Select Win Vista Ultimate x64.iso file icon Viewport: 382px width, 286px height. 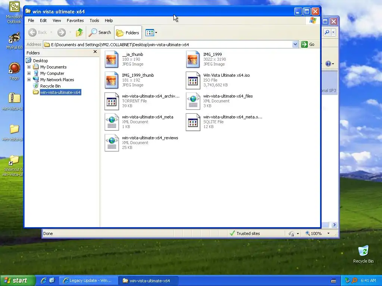[x=193, y=80]
